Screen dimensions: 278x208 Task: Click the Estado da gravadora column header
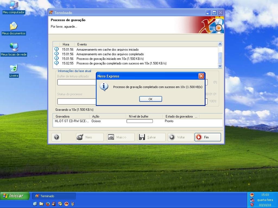(x=181, y=116)
